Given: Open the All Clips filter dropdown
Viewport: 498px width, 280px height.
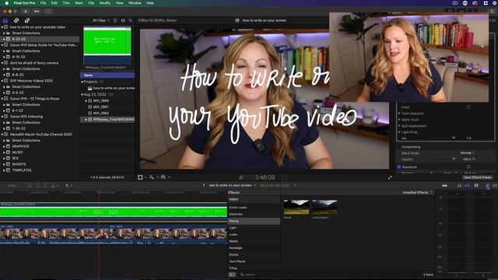Looking at the screenshot, I should (101, 20).
